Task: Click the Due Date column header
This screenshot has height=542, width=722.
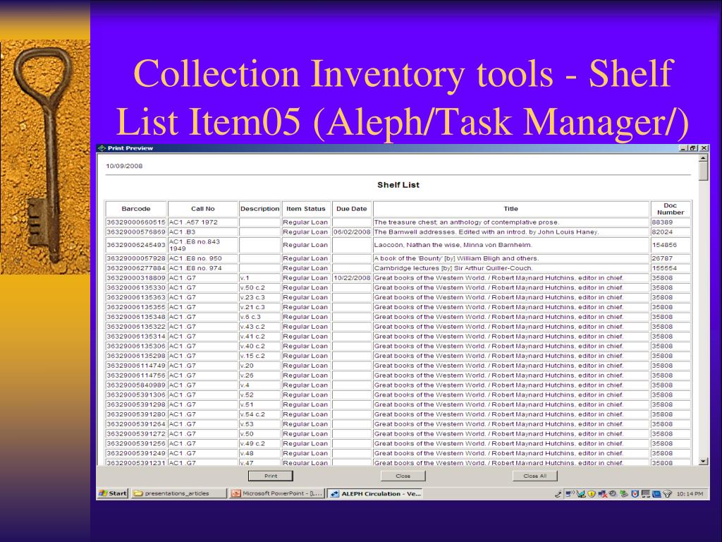Action: click(x=351, y=209)
